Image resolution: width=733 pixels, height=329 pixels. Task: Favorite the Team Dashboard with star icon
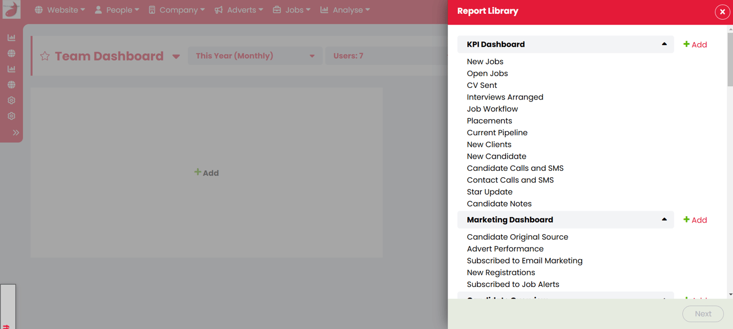tap(45, 56)
